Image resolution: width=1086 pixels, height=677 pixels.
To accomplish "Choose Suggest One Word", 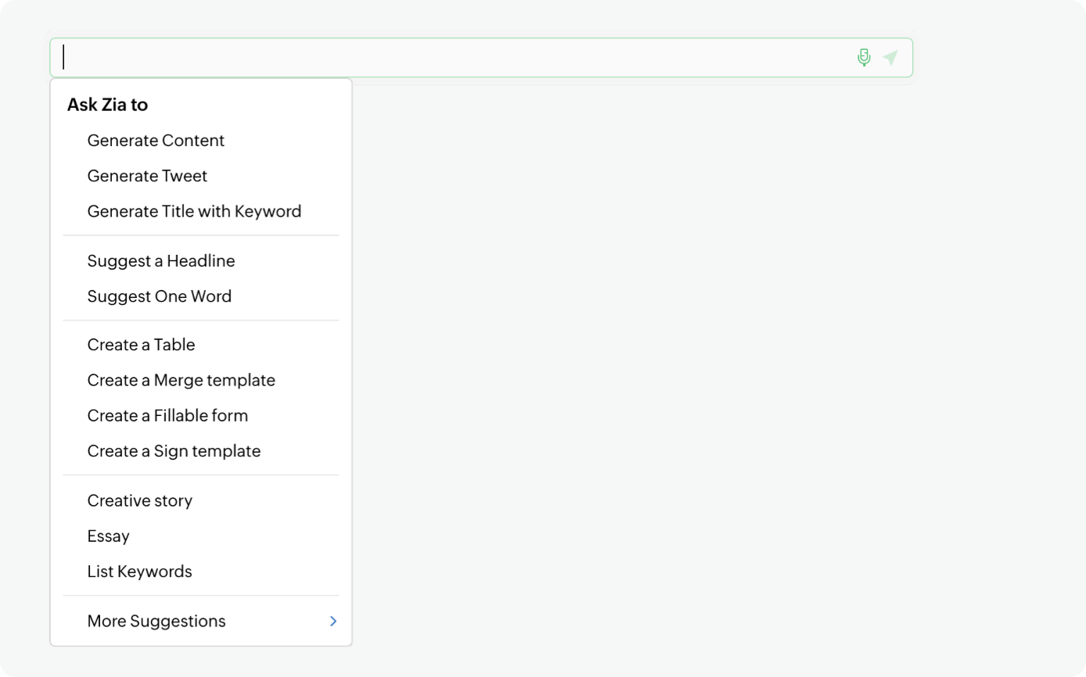I will point(160,296).
